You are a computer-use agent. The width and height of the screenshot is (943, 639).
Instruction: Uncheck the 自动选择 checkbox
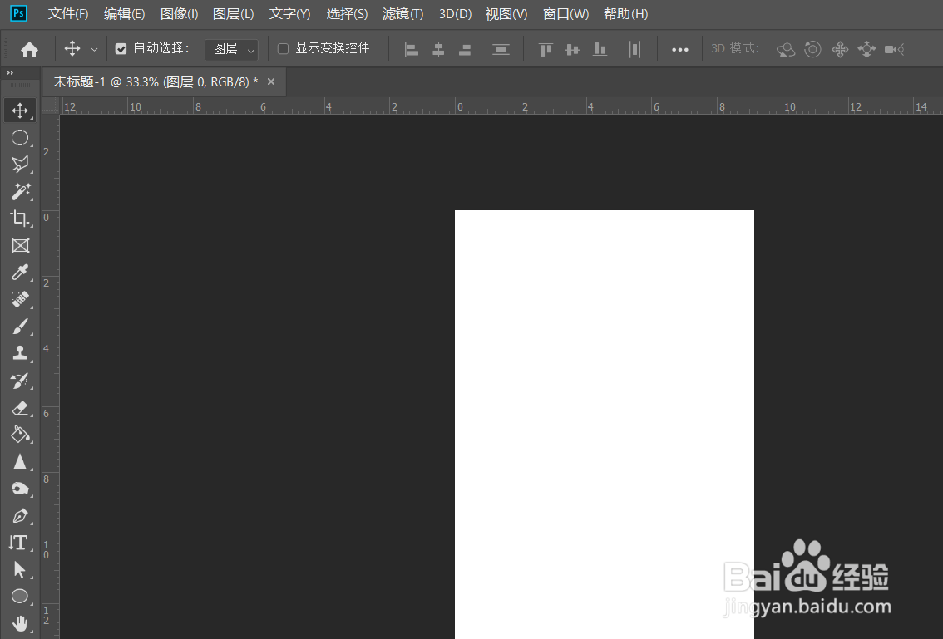tap(121, 49)
